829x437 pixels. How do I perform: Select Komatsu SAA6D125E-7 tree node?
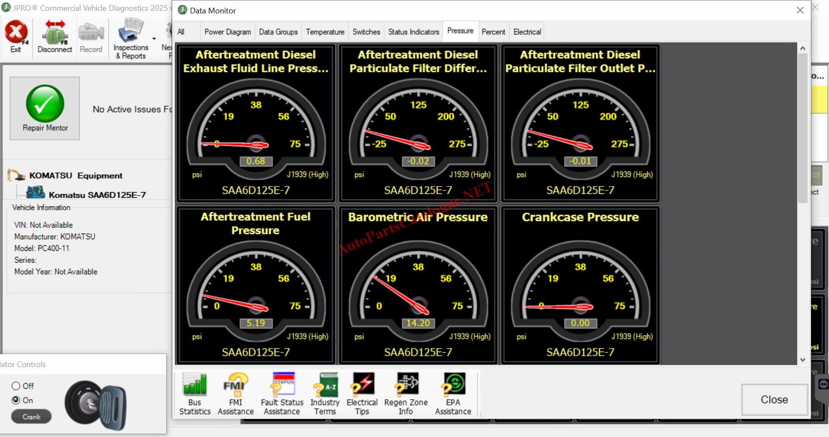pos(97,195)
